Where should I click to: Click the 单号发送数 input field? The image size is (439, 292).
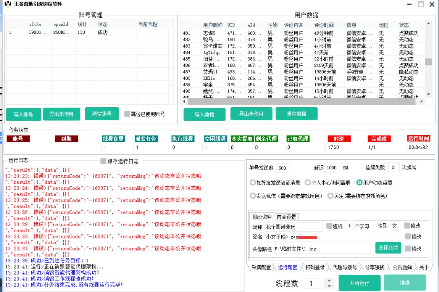[x=283, y=168]
